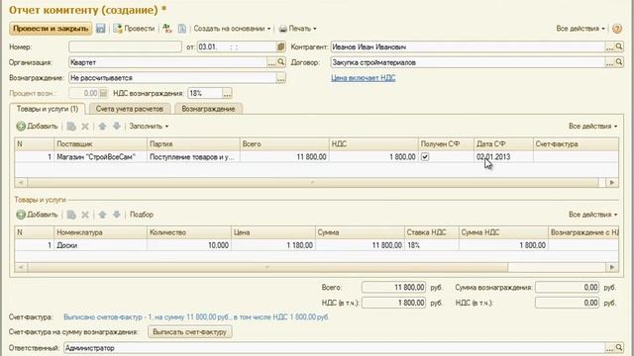Screen dimensions: 634x356
Task: Open calendar picker for document date
Action: pyautogui.click(x=281, y=46)
